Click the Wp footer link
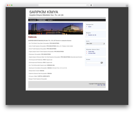Screen dimensions: 134x113 pyautogui.click(x=102, y=85)
